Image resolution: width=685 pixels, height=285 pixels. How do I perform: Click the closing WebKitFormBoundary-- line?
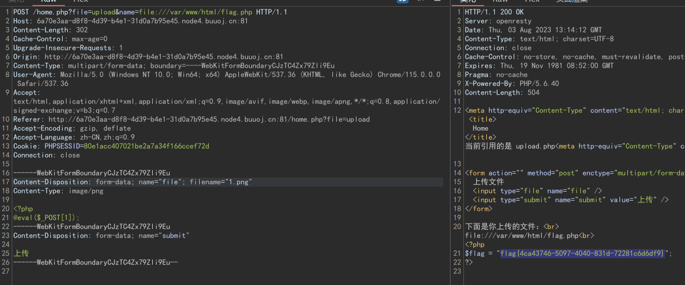pyautogui.click(x=96, y=262)
